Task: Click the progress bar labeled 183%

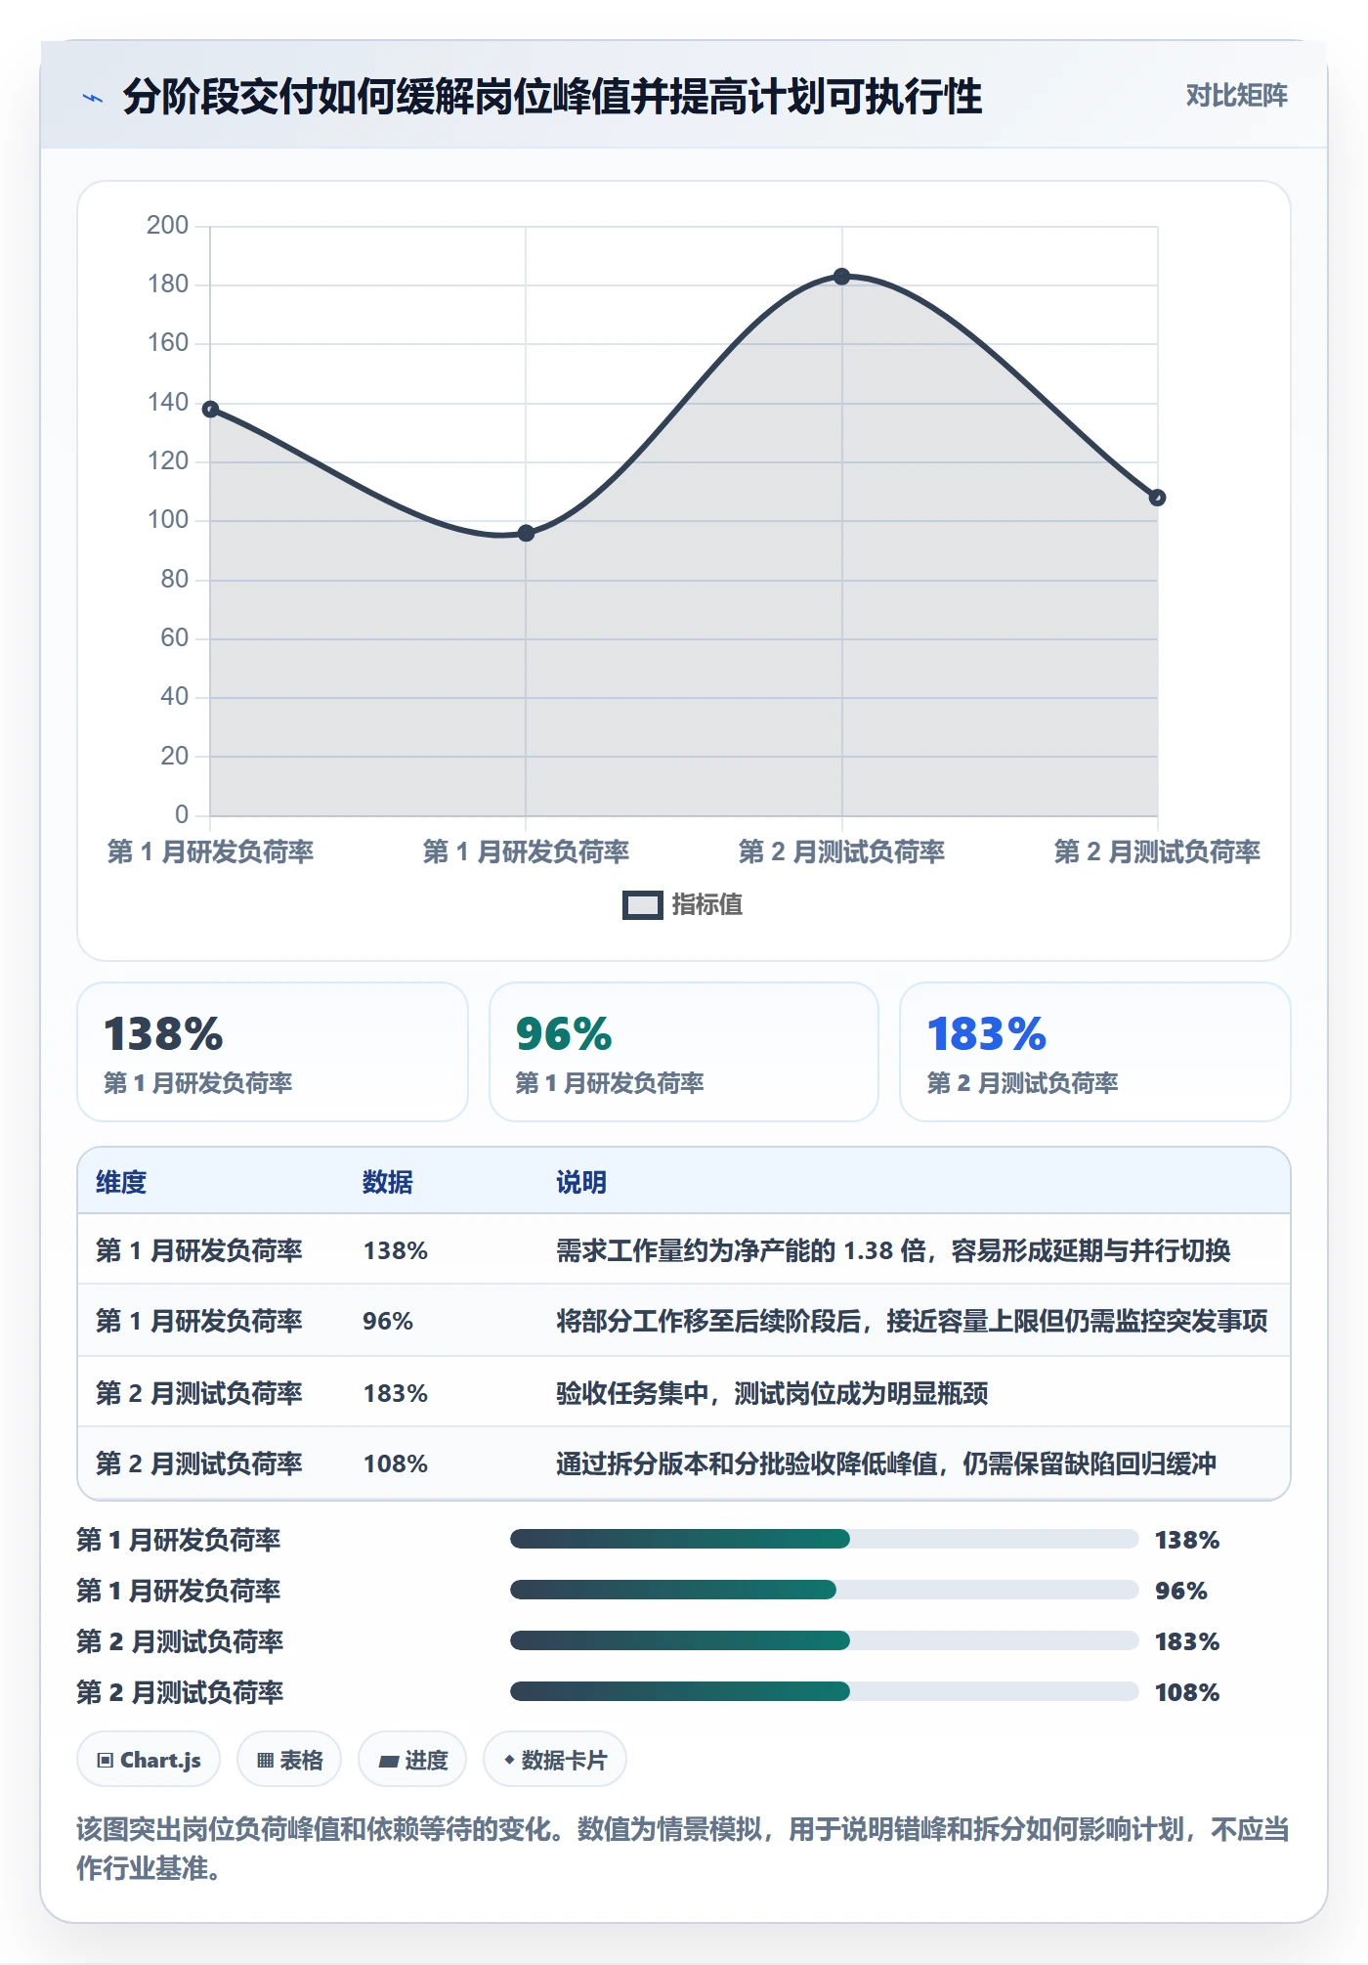Action: coord(825,1640)
